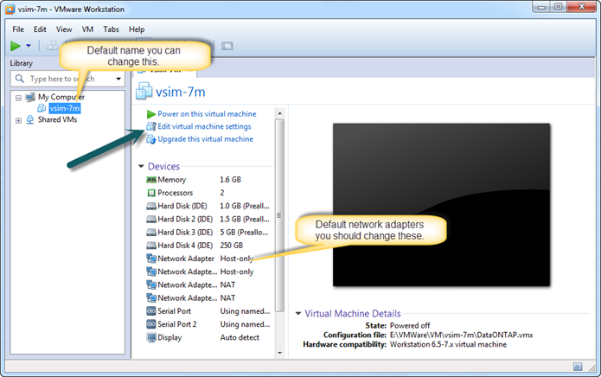The height and width of the screenshot is (377, 601).
Task: Select vsim-7m in the library tree
Action: 65,108
